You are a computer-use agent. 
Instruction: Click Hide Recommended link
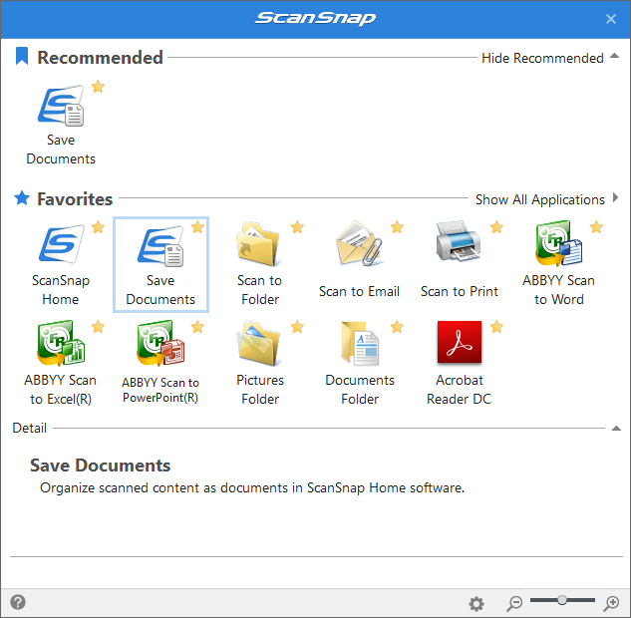(x=542, y=58)
